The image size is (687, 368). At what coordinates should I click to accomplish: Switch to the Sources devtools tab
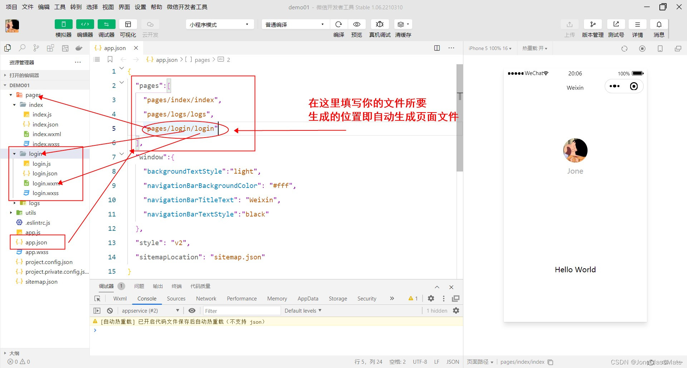[x=176, y=298]
